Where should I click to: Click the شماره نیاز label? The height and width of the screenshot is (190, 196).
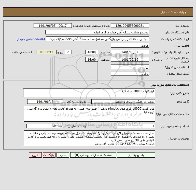click(x=182, y=26)
